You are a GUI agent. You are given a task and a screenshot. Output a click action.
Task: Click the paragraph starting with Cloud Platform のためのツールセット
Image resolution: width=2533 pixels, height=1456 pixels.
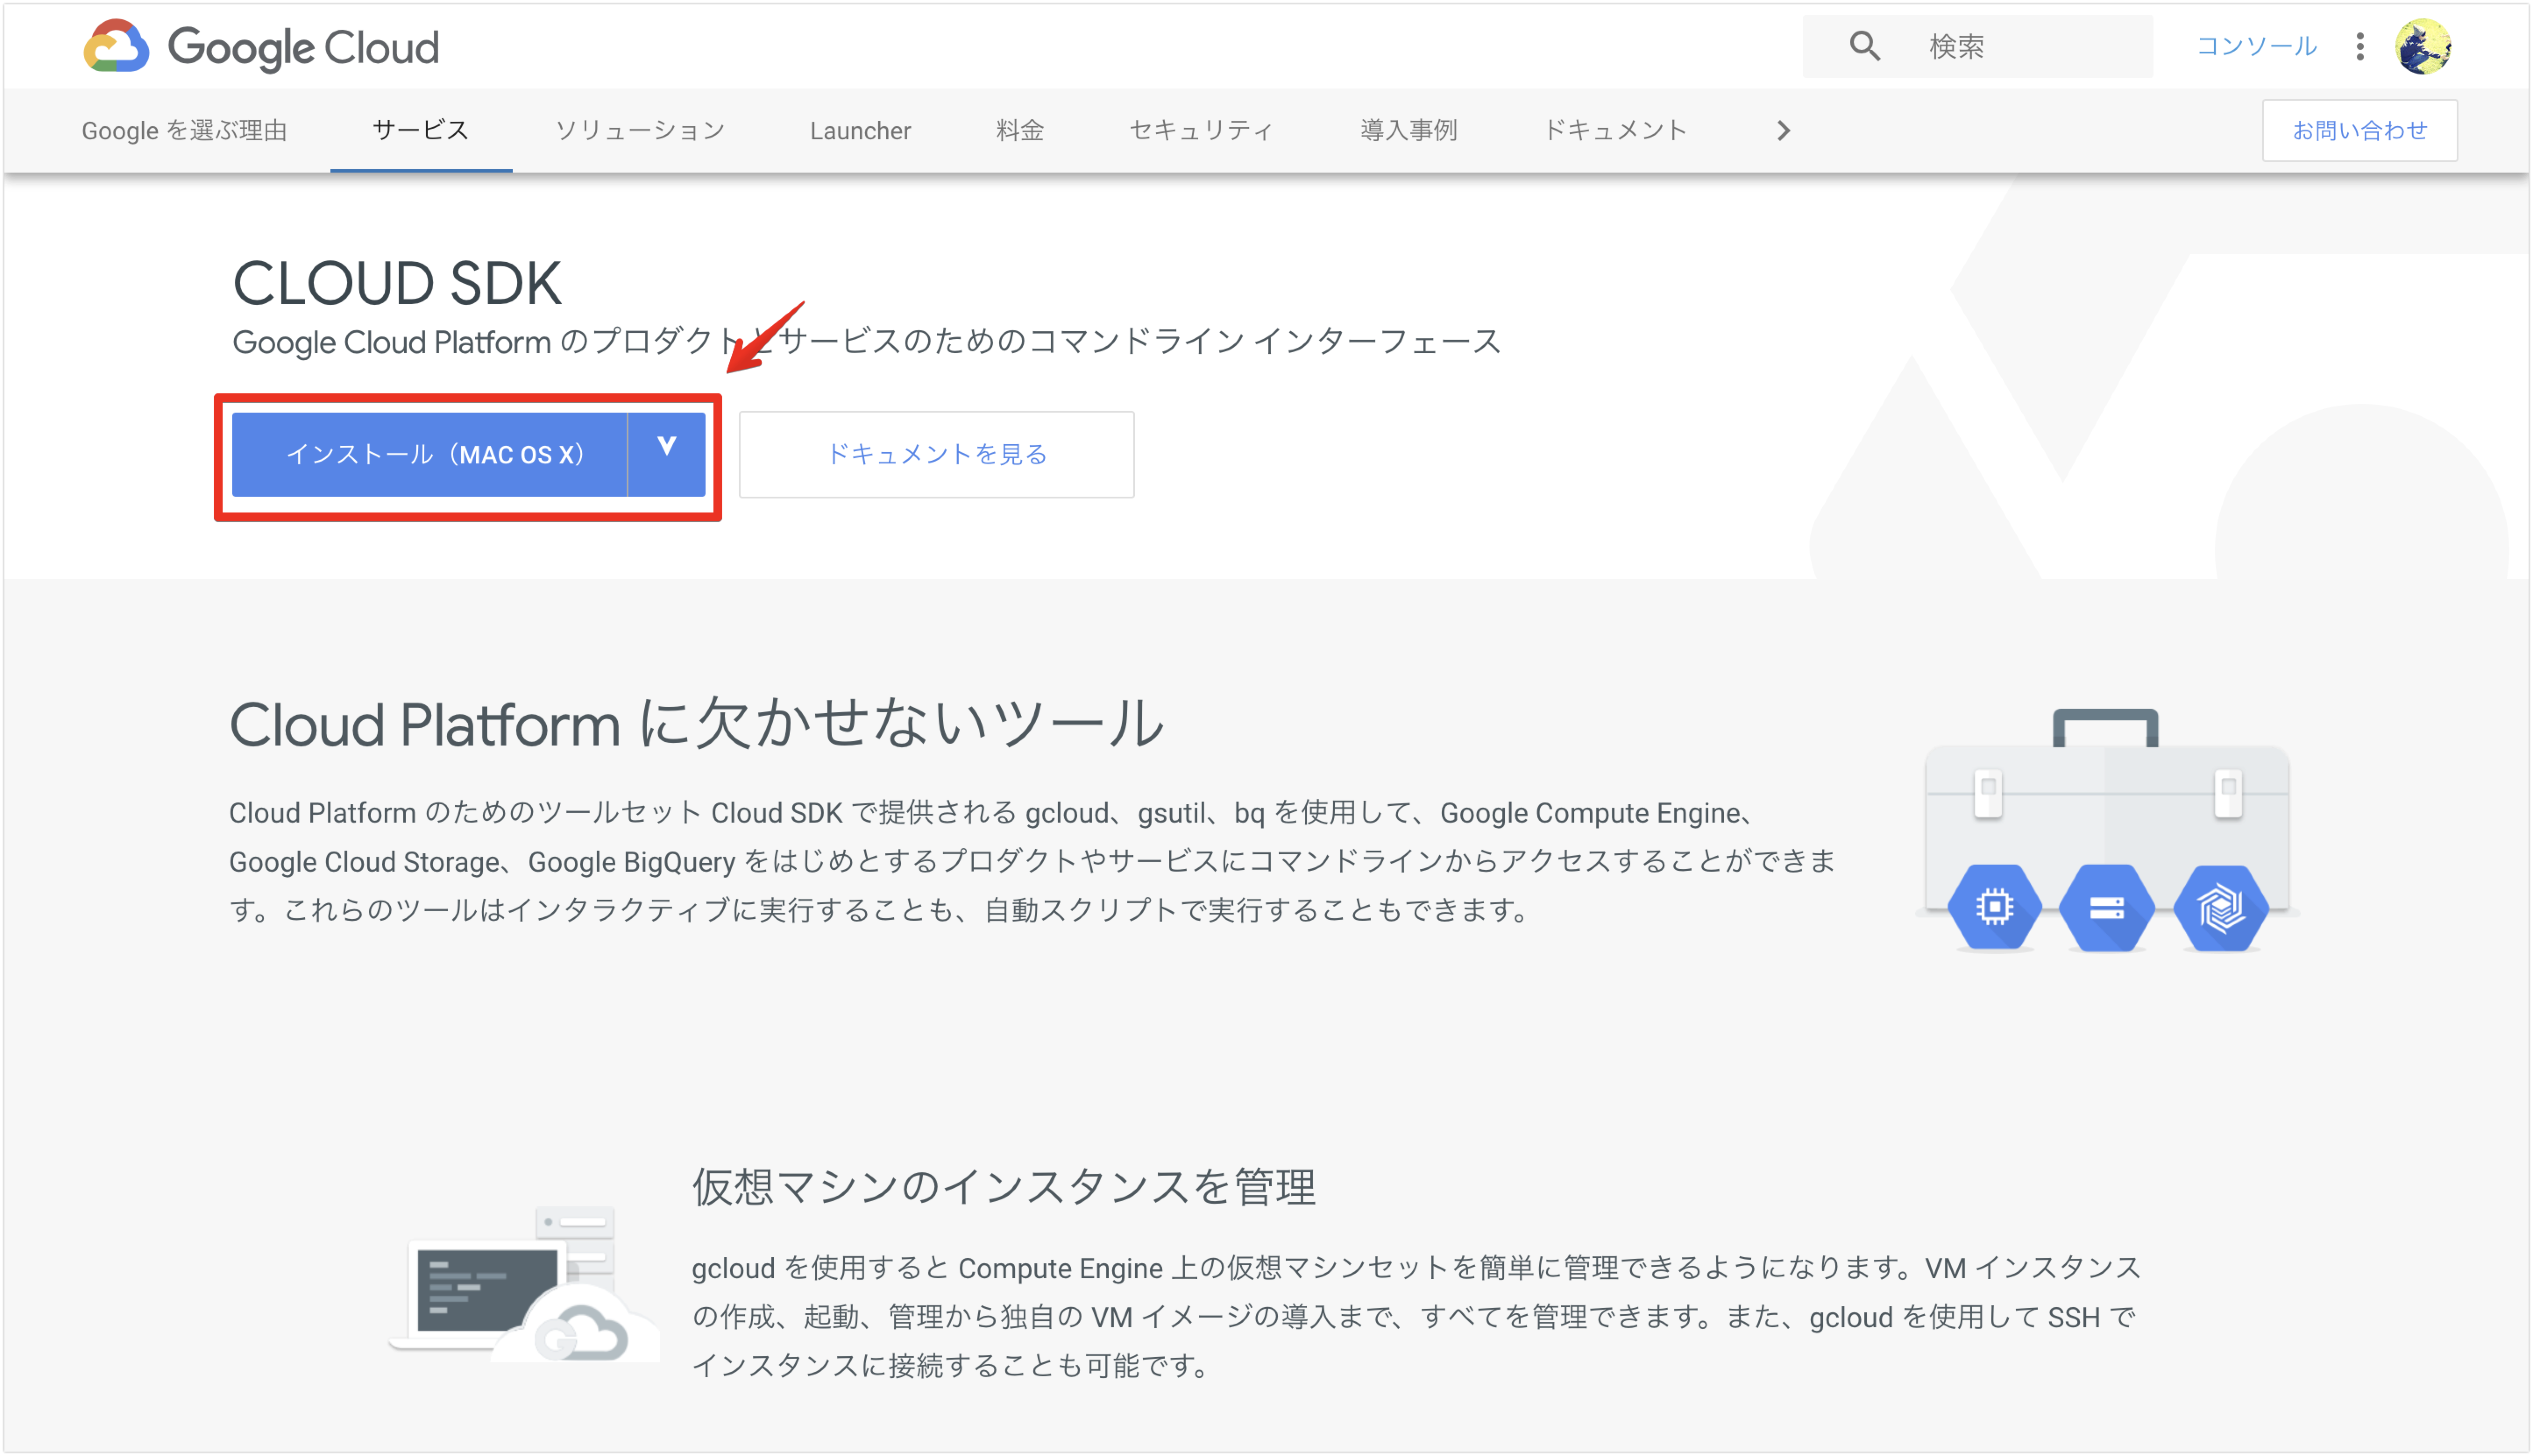1032,861
